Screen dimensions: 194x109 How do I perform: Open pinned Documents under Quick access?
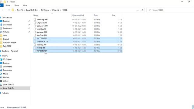click(8, 28)
